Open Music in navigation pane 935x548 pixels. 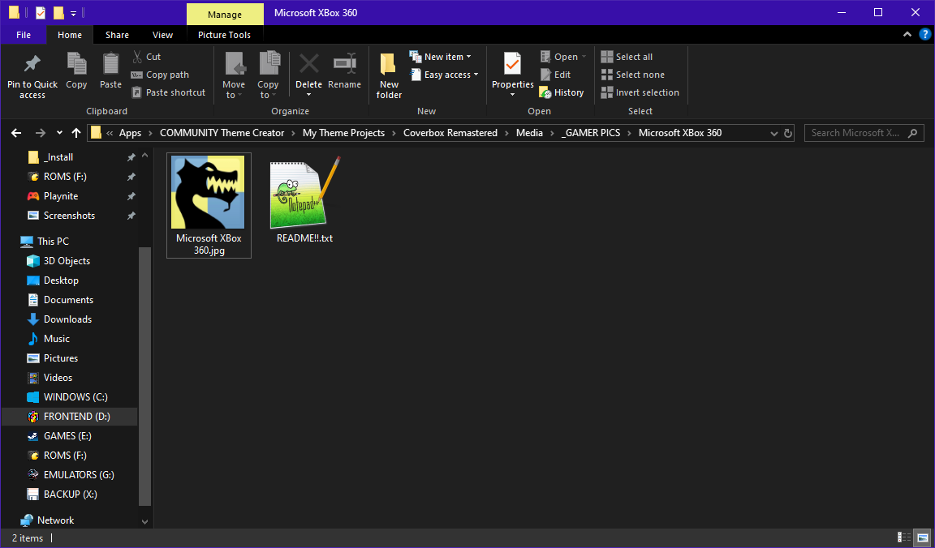pyautogui.click(x=57, y=338)
